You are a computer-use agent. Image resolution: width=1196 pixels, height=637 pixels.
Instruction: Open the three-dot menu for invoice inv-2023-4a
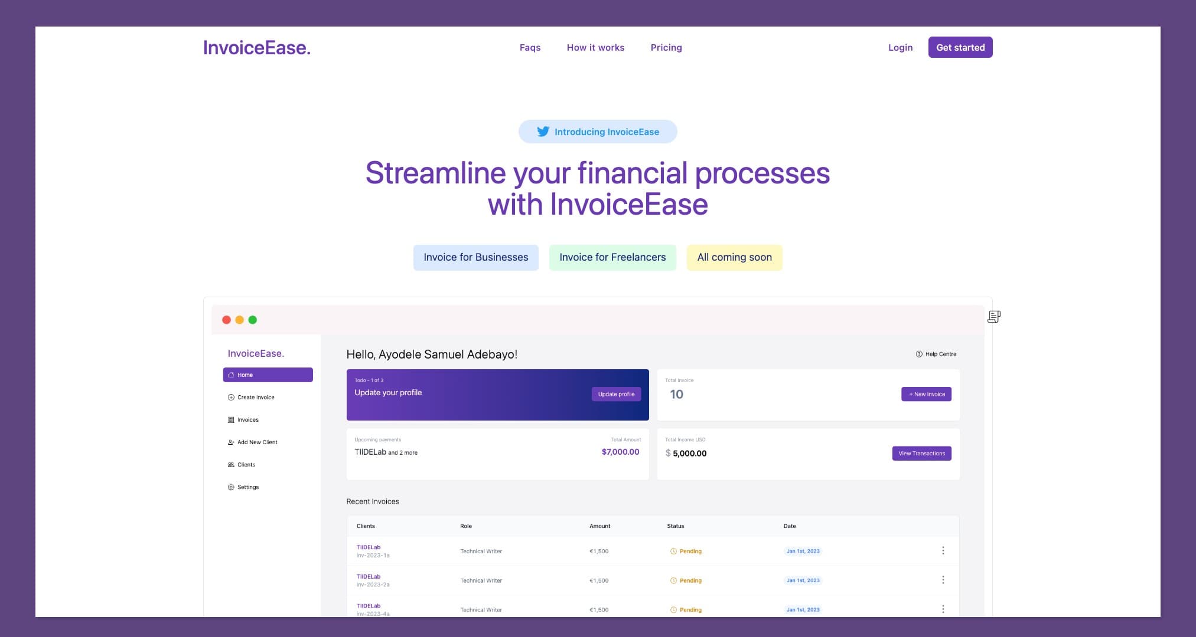click(943, 609)
